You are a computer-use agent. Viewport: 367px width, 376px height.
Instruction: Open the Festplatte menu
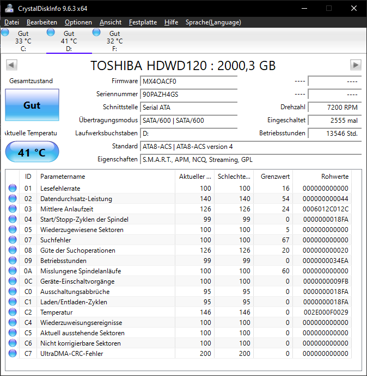(143, 22)
